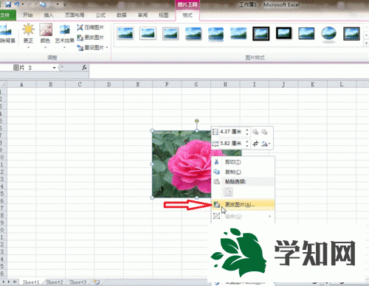
Task: Click the green rotation handle above the picture
Action: [196, 121]
